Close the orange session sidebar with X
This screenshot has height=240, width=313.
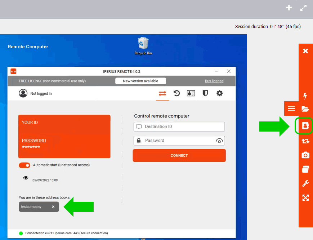click(x=305, y=51)
